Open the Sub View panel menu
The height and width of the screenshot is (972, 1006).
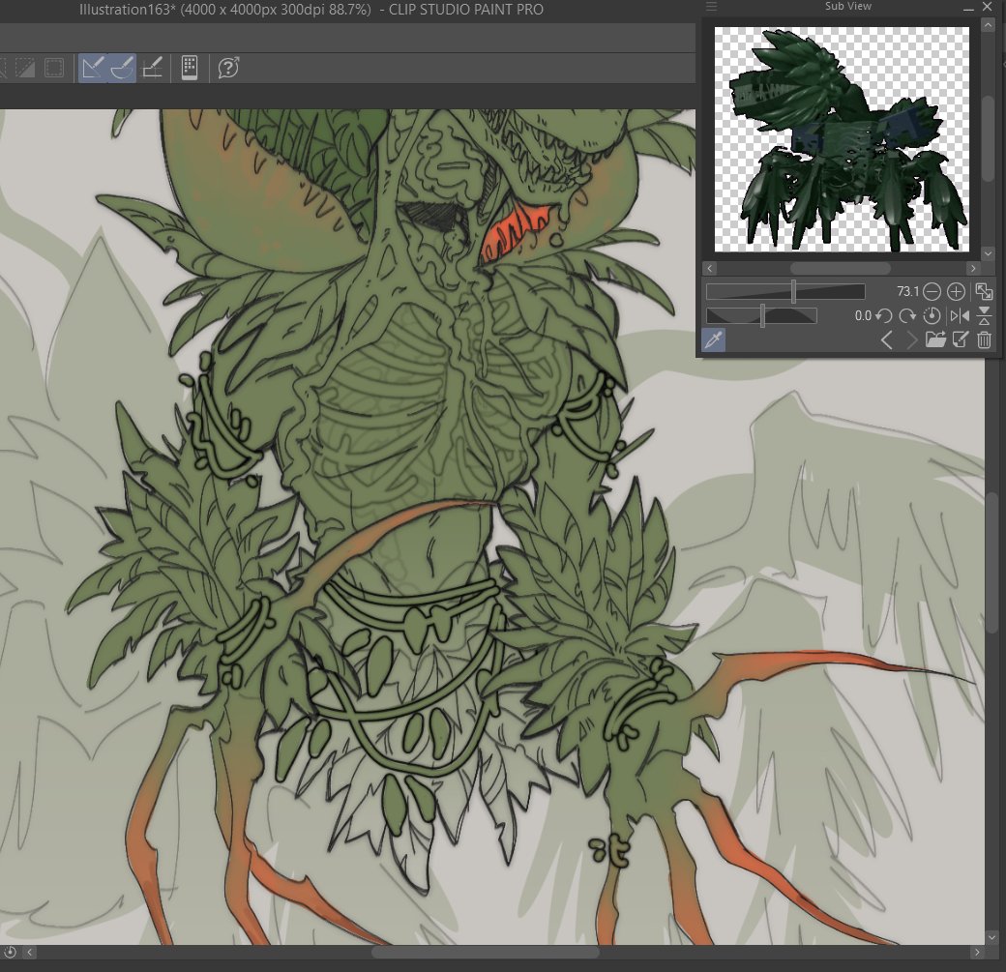(x=711, y=7)
